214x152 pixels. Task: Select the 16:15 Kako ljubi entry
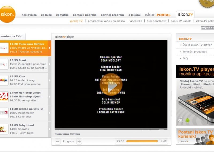[x=20, y=117]
